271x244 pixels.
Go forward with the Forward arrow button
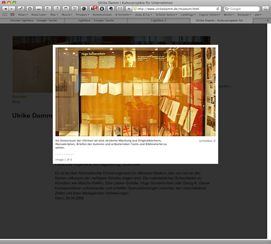(12, 9)
